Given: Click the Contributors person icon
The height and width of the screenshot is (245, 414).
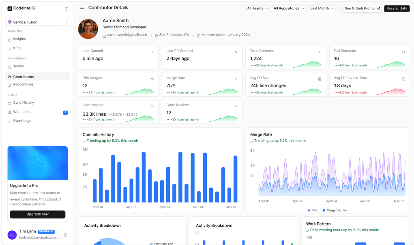Looking at the screenshot, I should [x=10, y=77].
